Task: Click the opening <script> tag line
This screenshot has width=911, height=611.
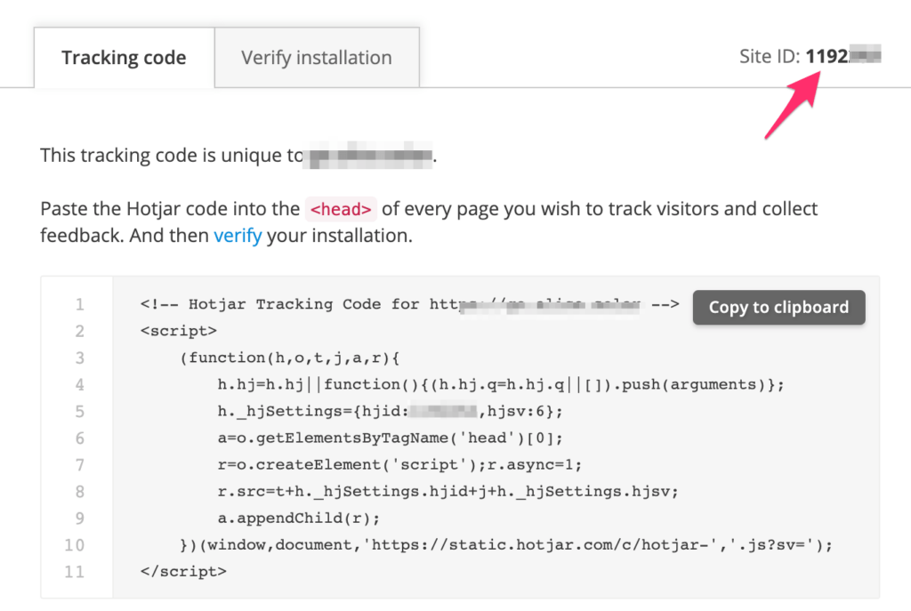Action: (x=179, y=331)
